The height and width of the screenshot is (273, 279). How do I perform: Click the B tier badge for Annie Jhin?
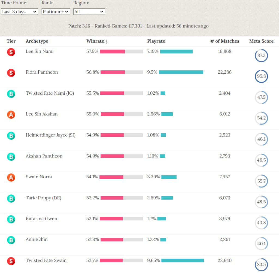tap(11, 240)
